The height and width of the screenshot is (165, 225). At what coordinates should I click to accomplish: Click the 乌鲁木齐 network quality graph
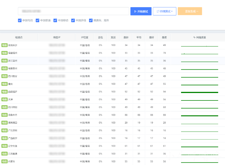click(x=199, y=116)
